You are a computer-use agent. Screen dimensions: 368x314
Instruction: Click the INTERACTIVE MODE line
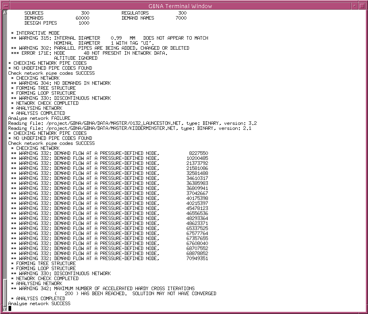(x=35, y=33)
